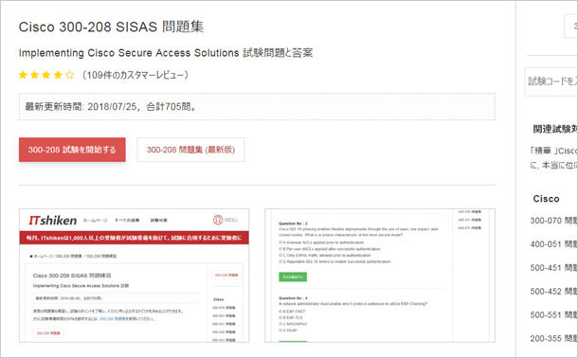Open the 500-451 問題集 sidebar link
Screen dimensions: 578x358
(553, 268)
